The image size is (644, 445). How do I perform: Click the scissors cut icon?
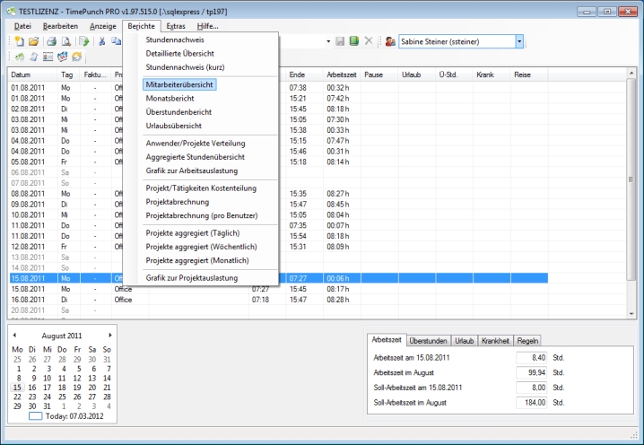pyautogui.click(x=103, y=41)
